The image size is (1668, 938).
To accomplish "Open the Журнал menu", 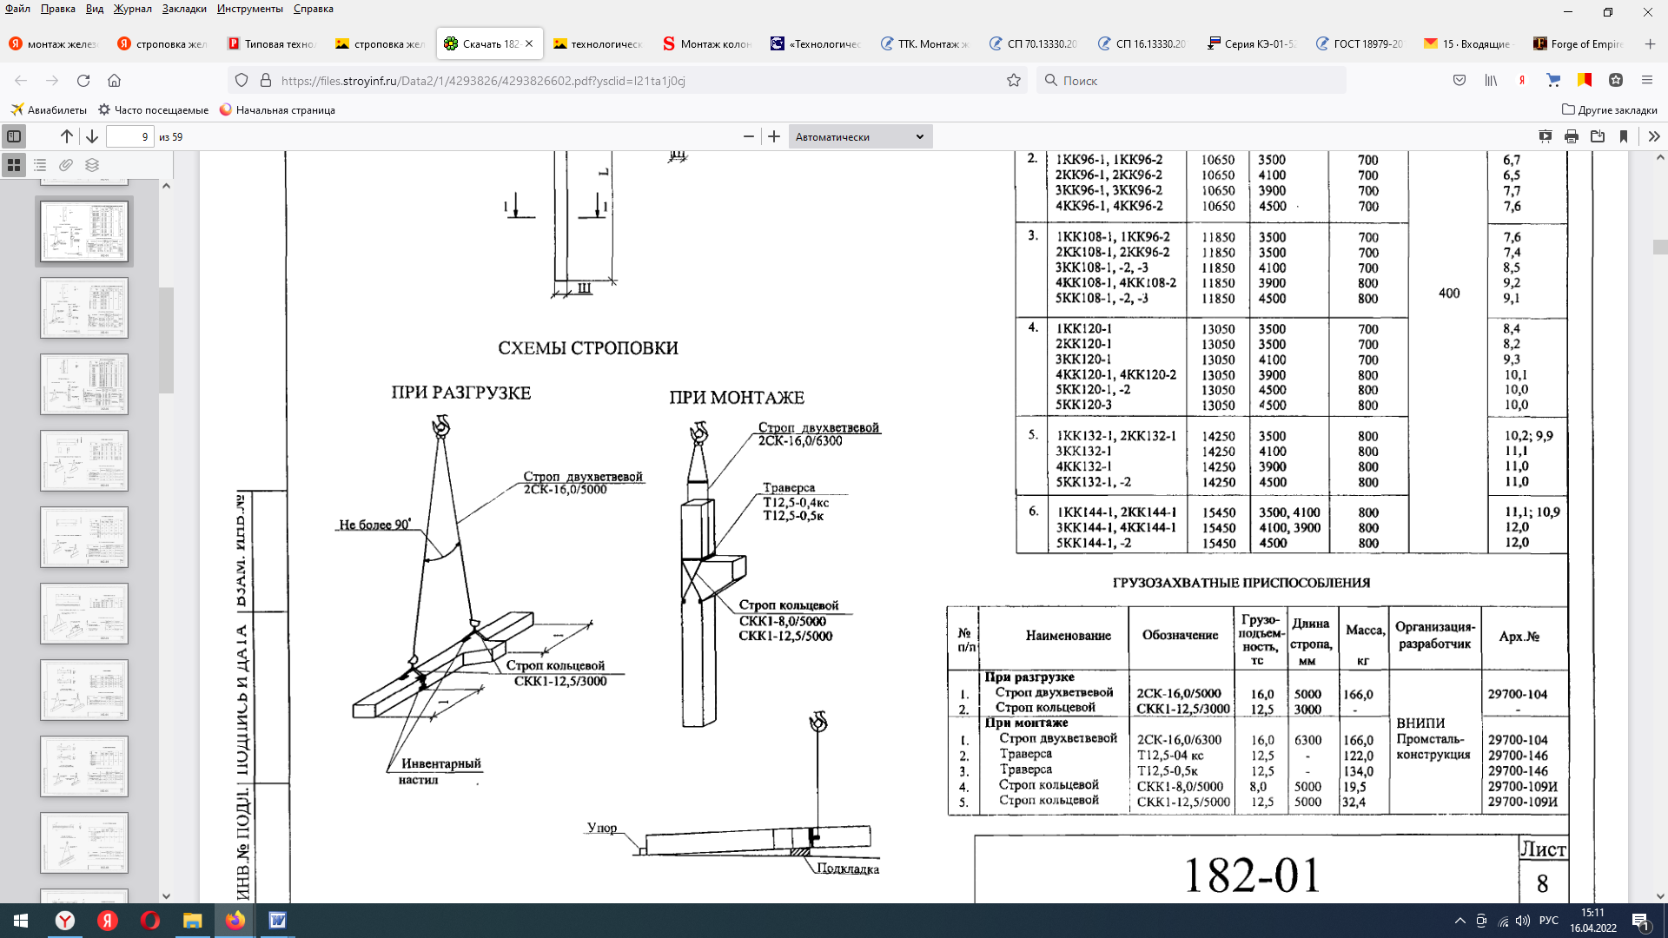I will [x=132, y=9].
